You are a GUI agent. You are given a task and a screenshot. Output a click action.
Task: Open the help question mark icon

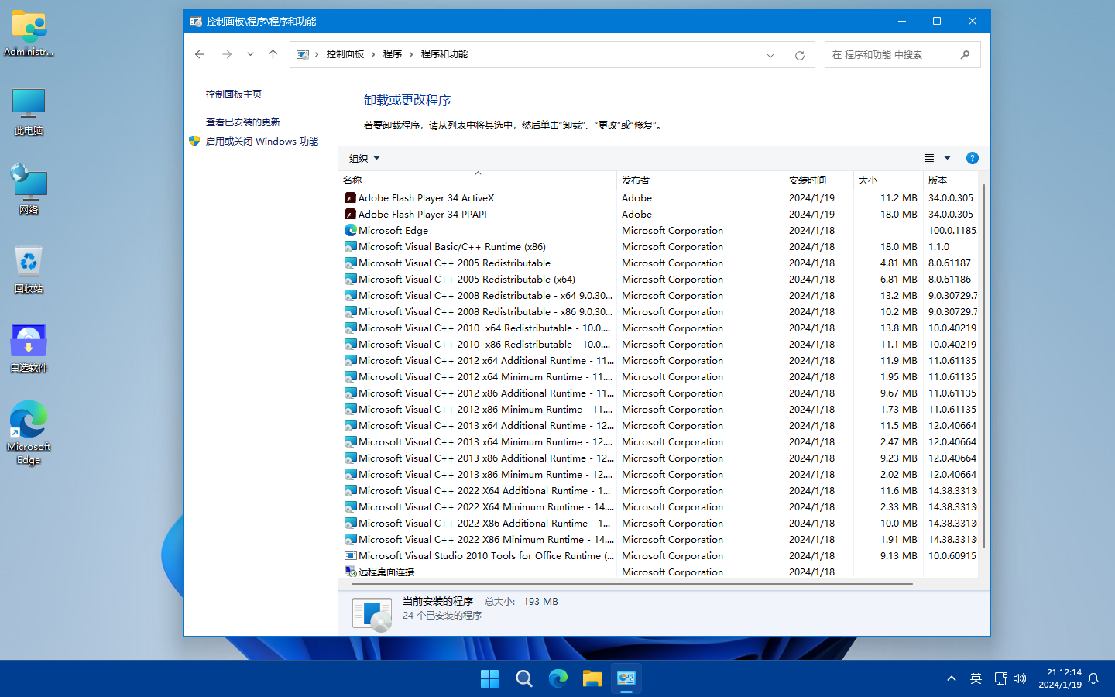point(973,158)
